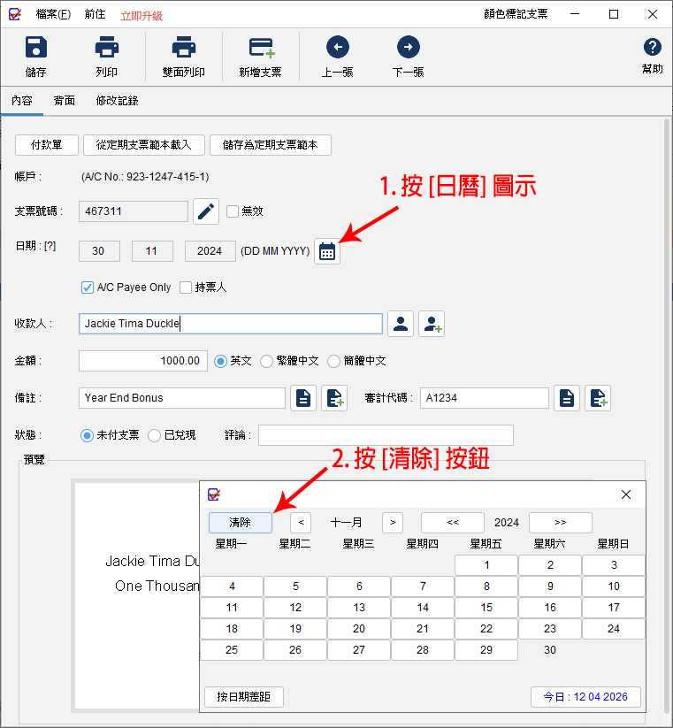Click the Print (列印) printer icon
673x728 pixels.
point(107,48)
